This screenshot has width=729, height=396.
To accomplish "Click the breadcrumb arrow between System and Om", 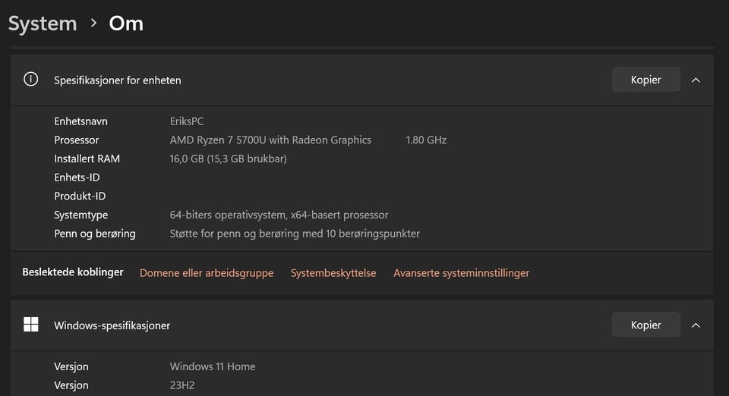I will (x=93, y=23).
